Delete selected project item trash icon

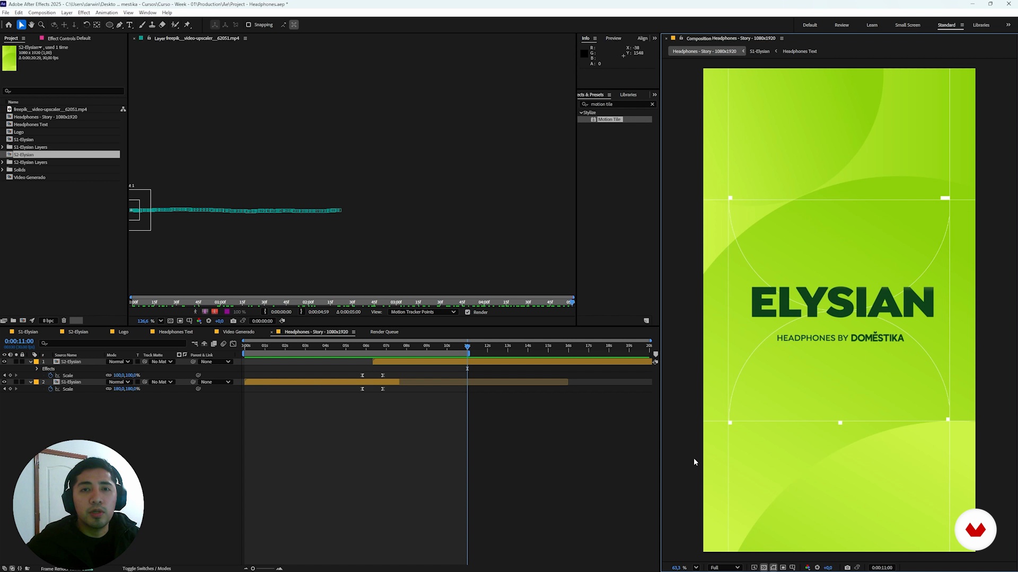64,320
